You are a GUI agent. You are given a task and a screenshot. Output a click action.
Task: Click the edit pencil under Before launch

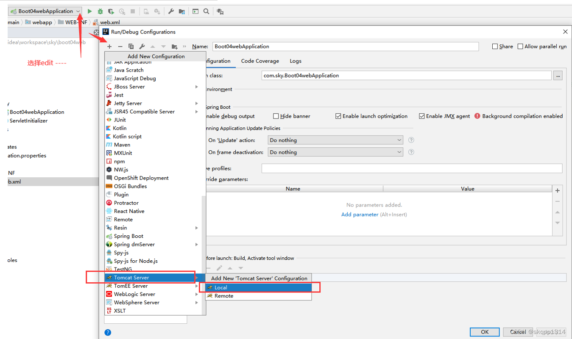pyautogui.click(x=219, y=268)
